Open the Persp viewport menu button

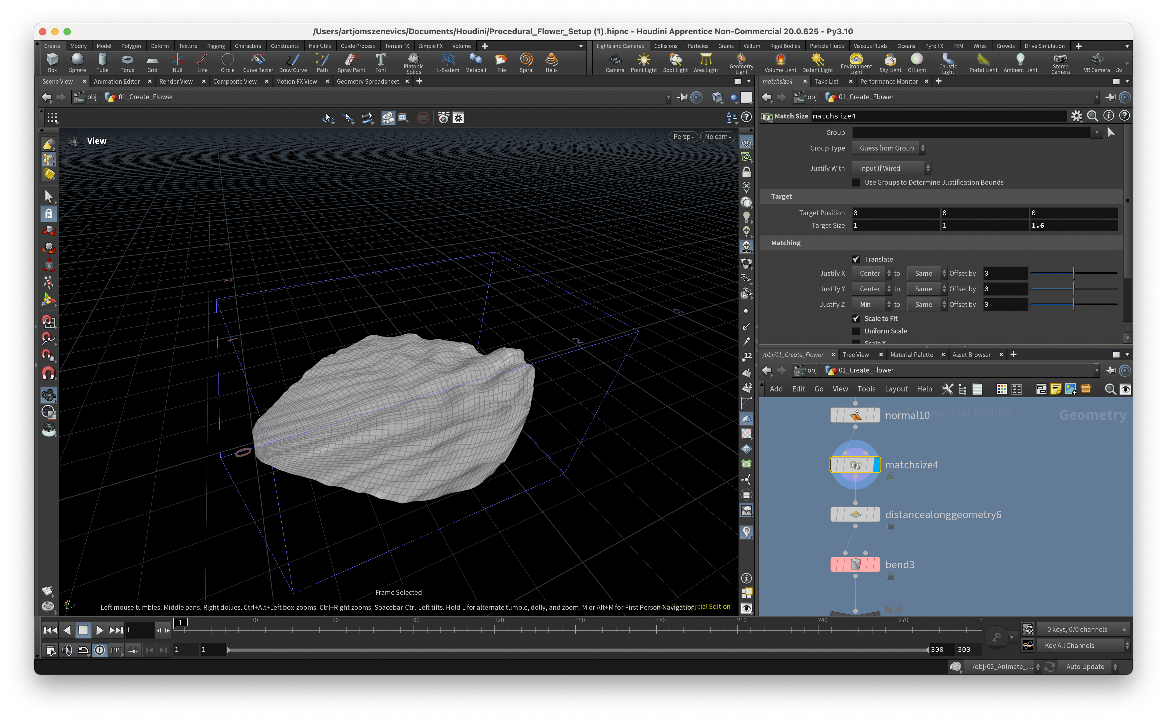[x=683, y=137]
